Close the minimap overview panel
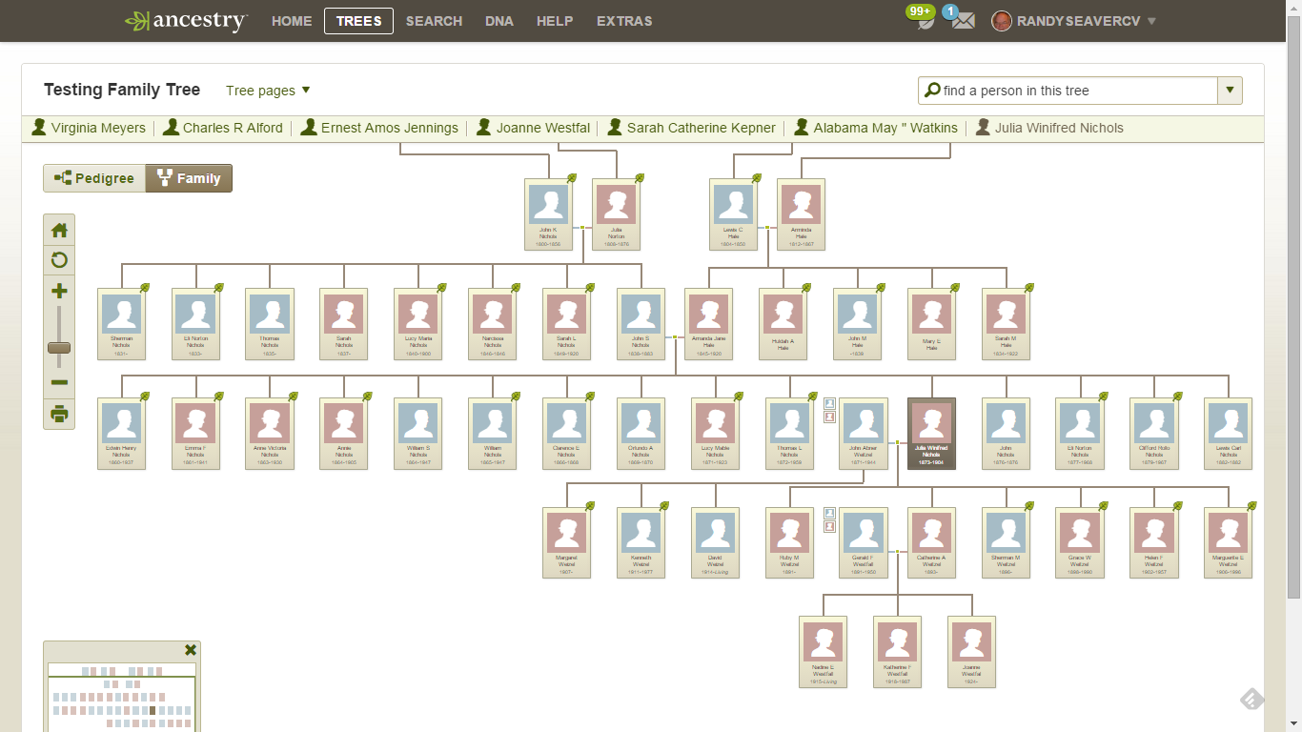 tap(190, 649)
